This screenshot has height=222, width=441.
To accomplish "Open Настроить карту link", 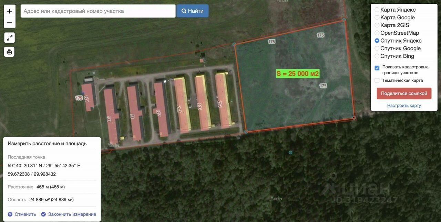I will [x=404, y=106].
